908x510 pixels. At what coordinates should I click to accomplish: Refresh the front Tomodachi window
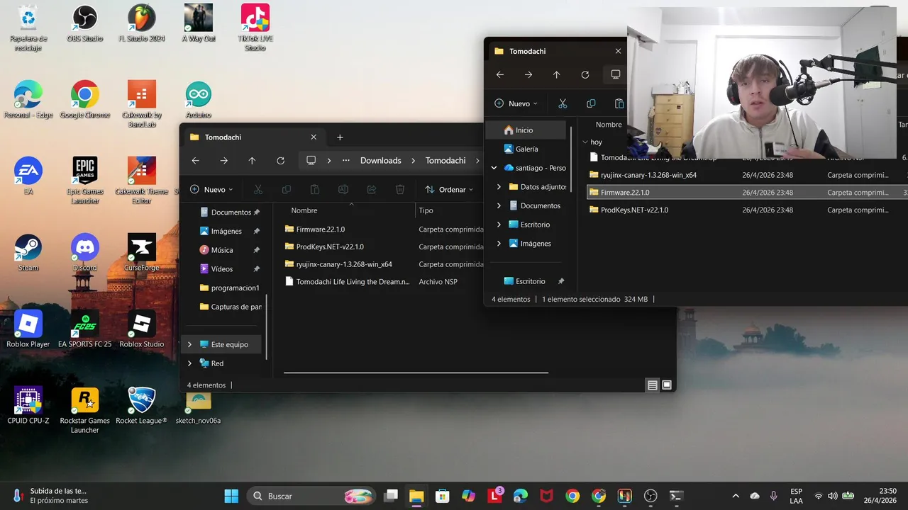(280, 161)
